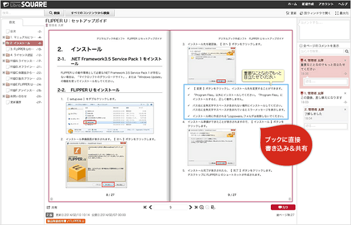This screenshot has width=351, height=225.
Task: Enable 全ページのコメントを表示 checkbox
Action: point(301,46)
